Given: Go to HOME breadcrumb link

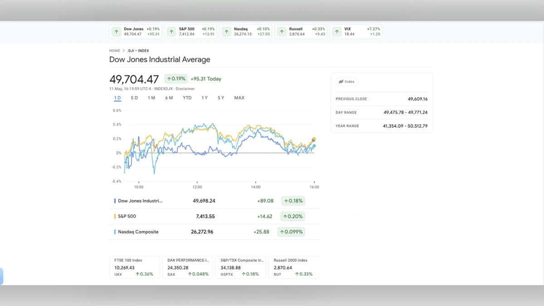Looking at the screenshot, I should coord(115,51).
